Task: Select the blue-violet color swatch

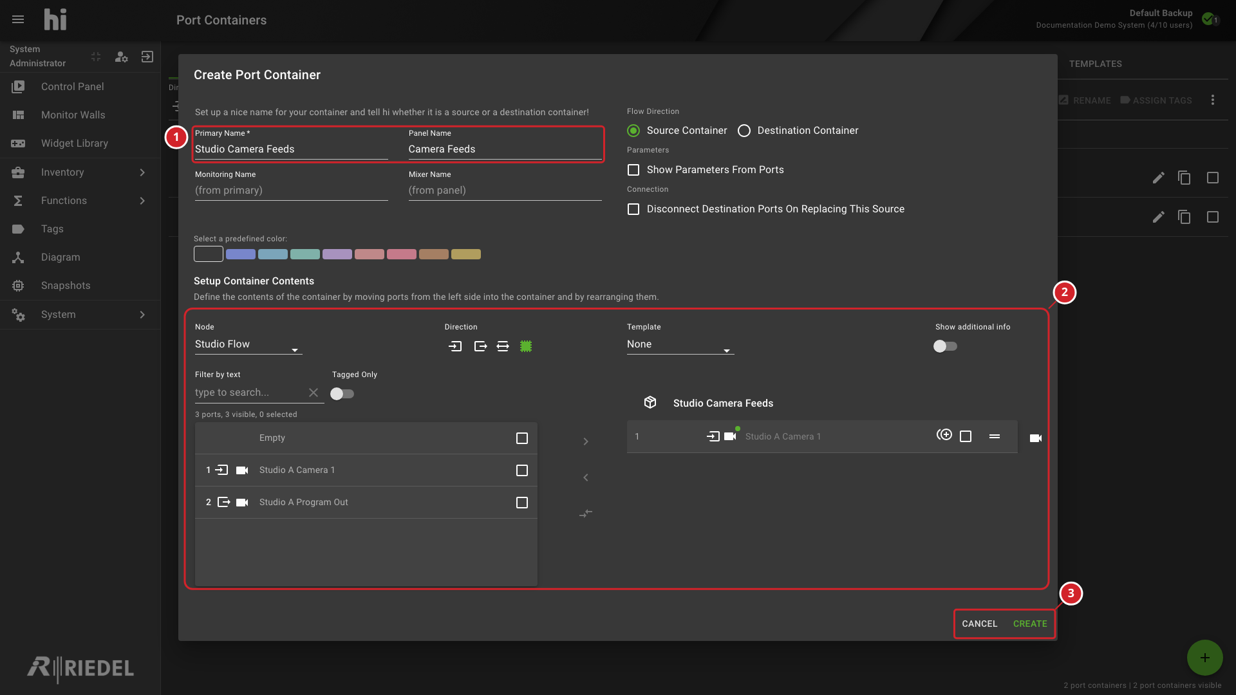Action: click(x=241, y=254)
